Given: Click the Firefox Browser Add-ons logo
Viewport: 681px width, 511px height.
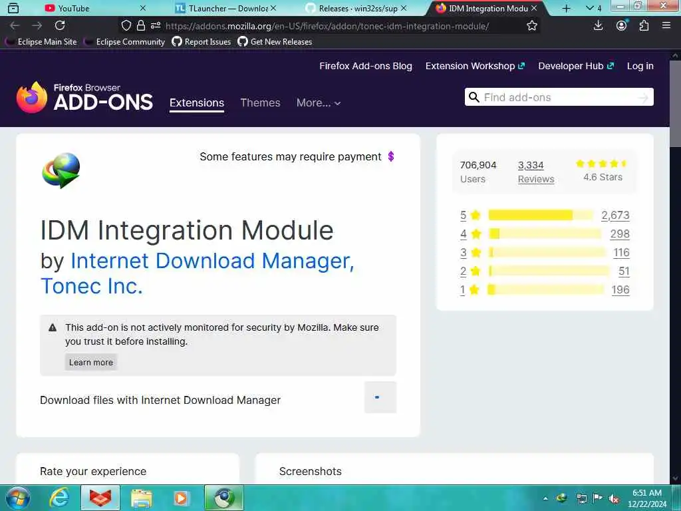Looking at the screenshot, I should click(x=84, y=97).
